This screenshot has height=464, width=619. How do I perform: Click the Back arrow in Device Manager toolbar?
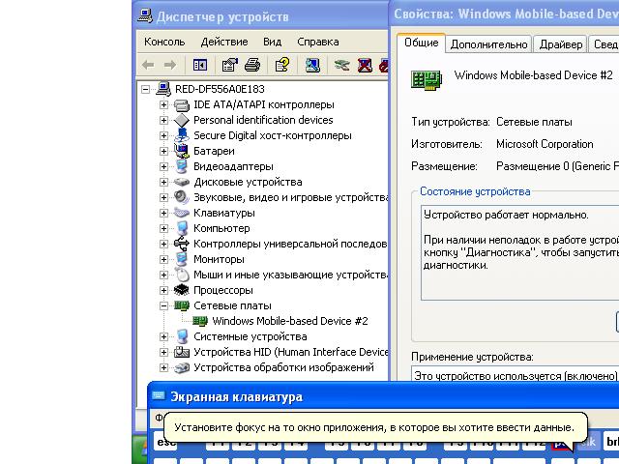coord(148,65)
